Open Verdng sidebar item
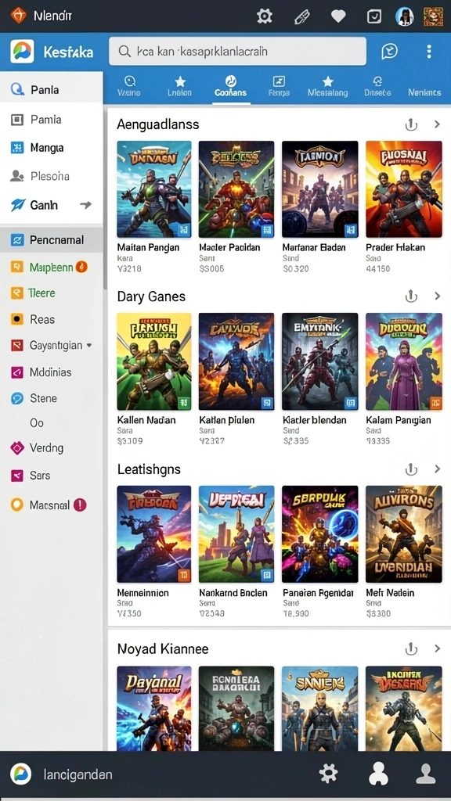 coord(51,448)
